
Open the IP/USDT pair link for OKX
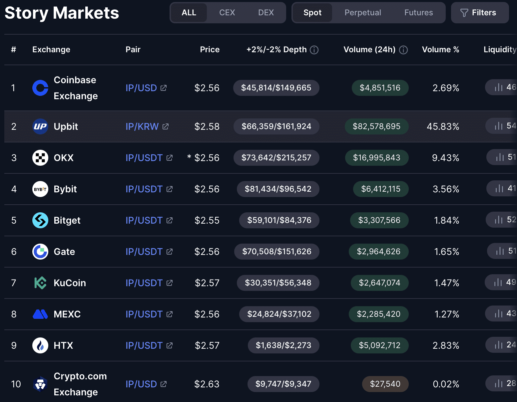(x=144, y=158)
